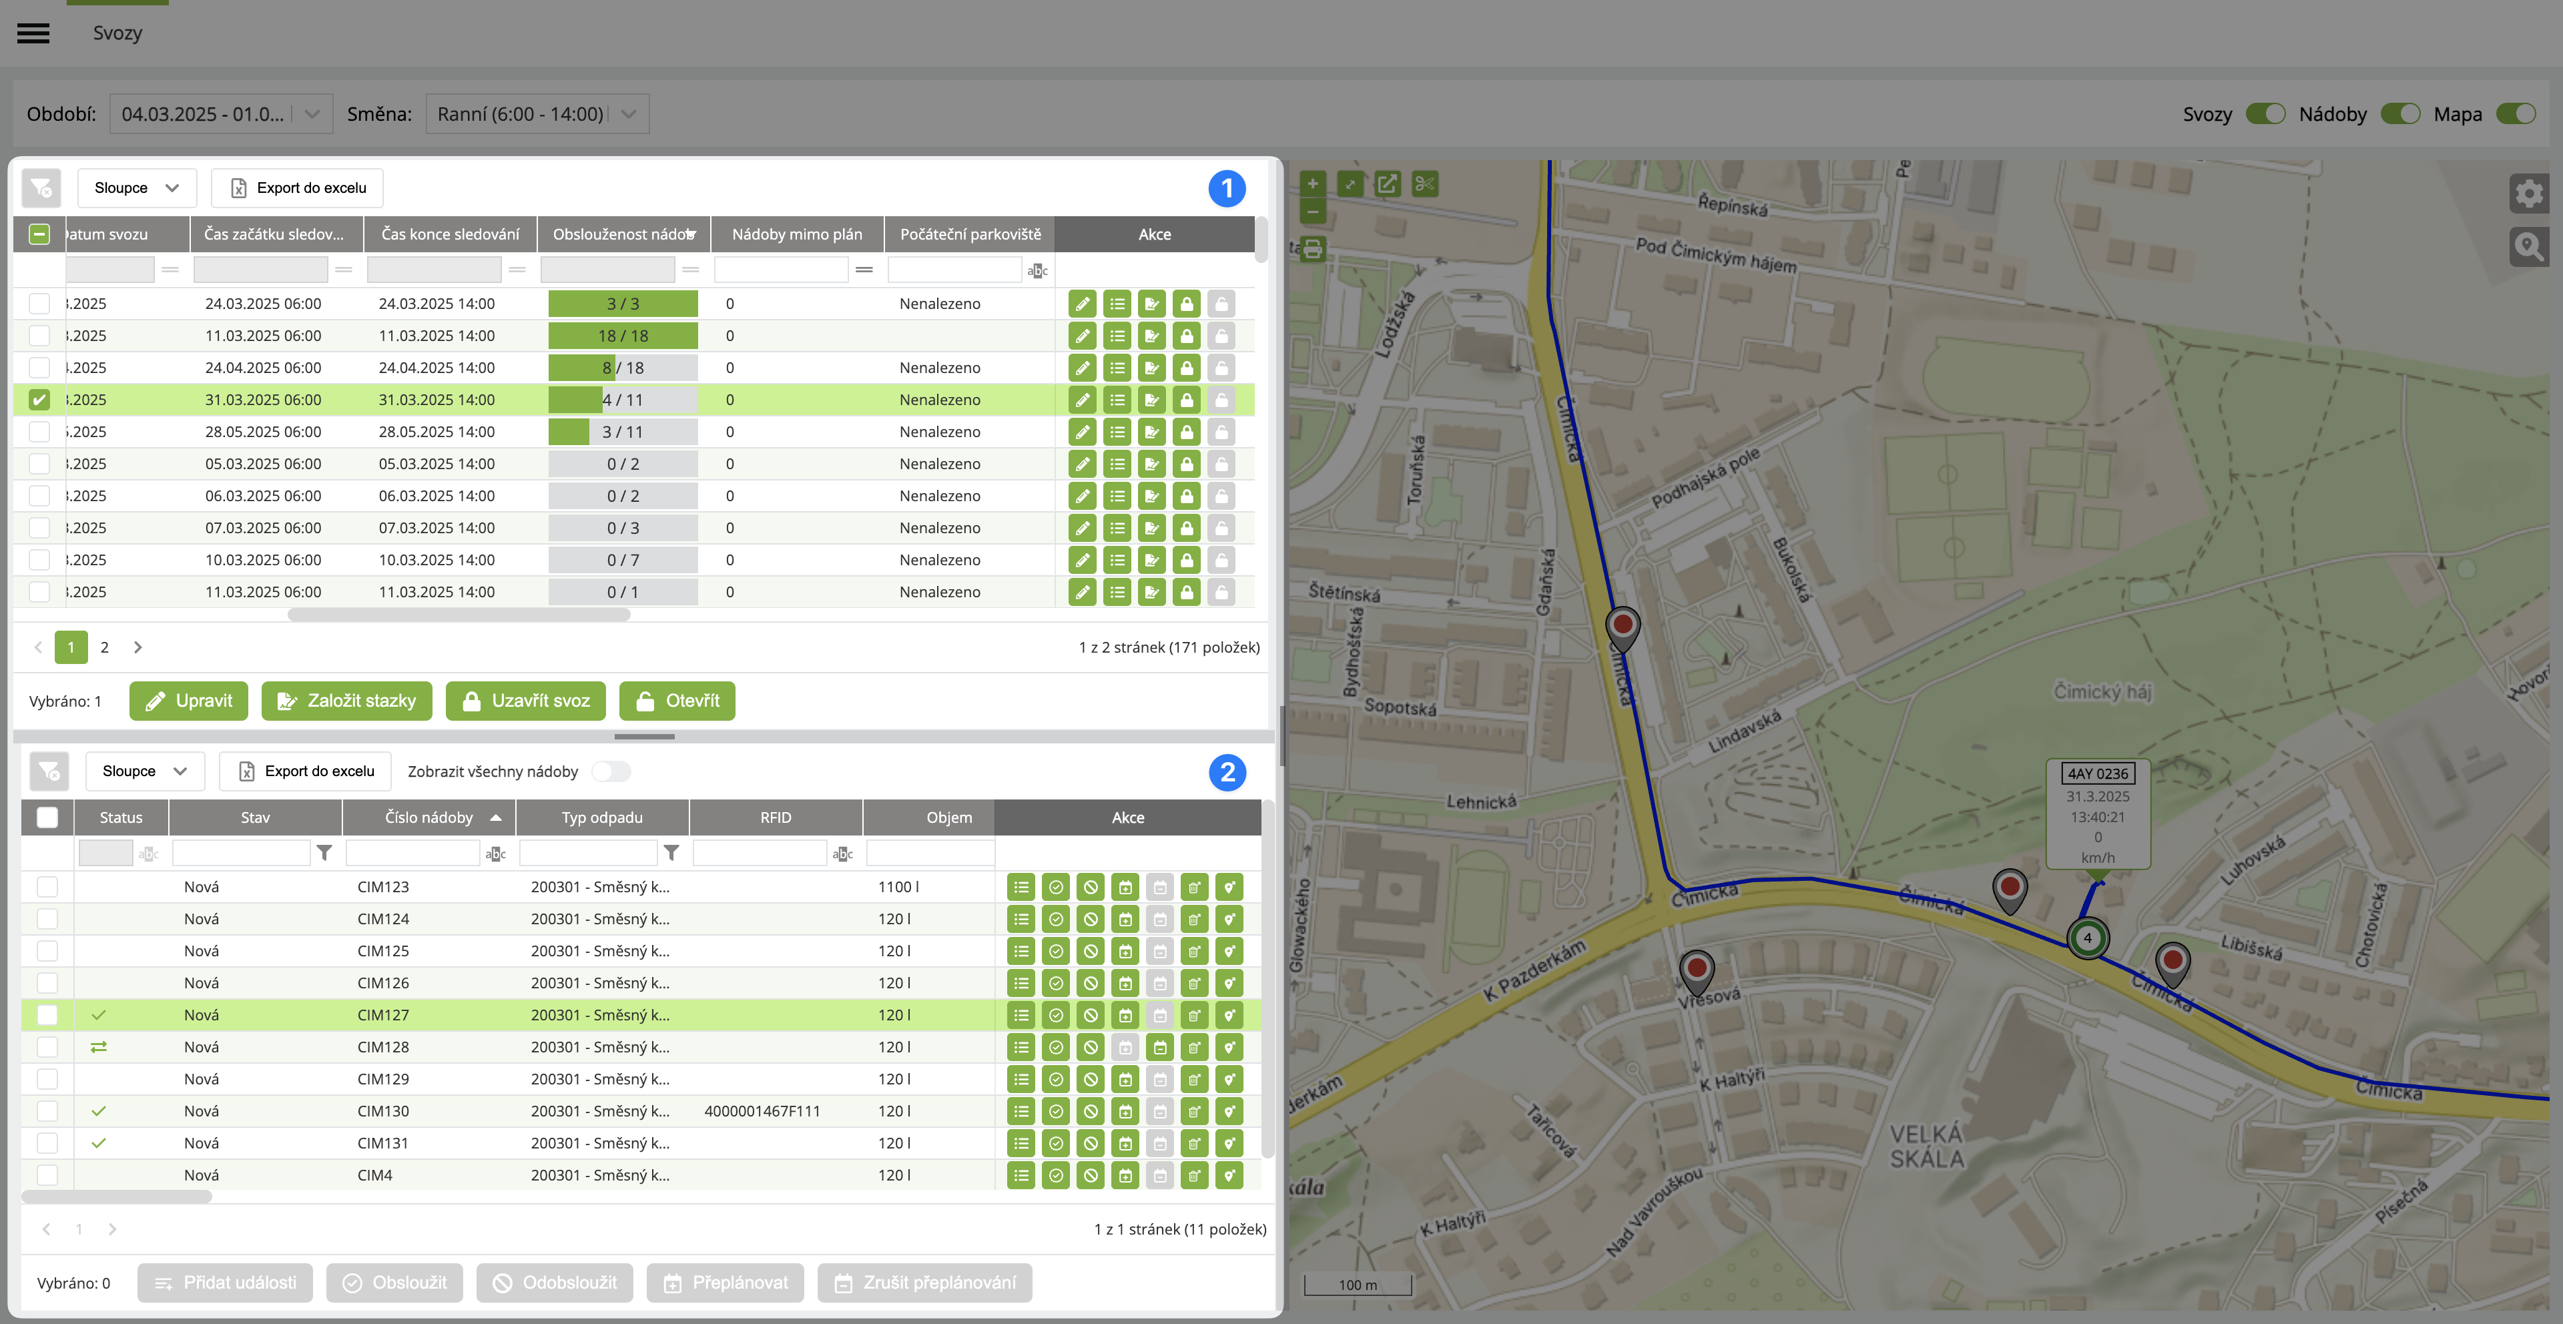
Task: Check the CIM127 row checkbox
Action: [47, 1016]
